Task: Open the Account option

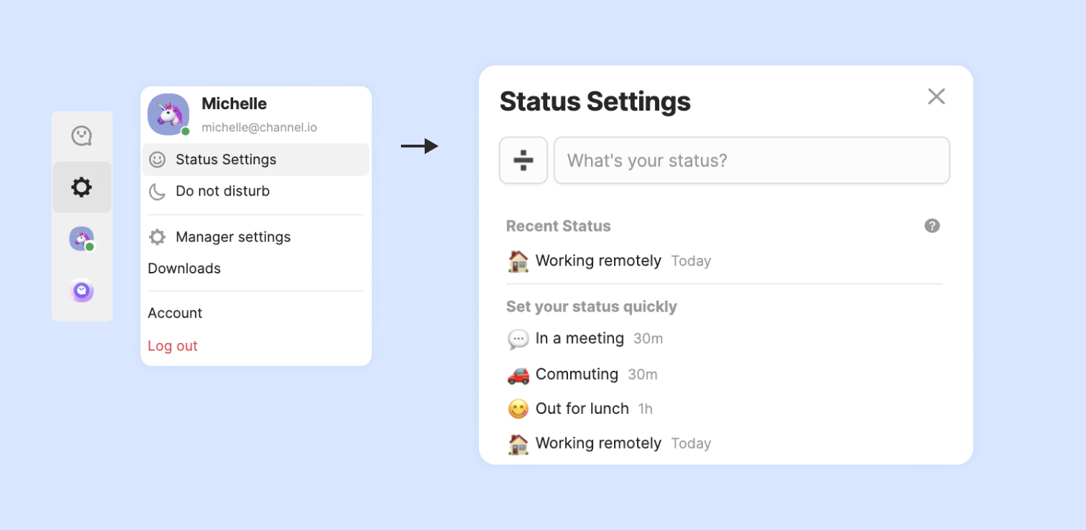Action: 175,313
